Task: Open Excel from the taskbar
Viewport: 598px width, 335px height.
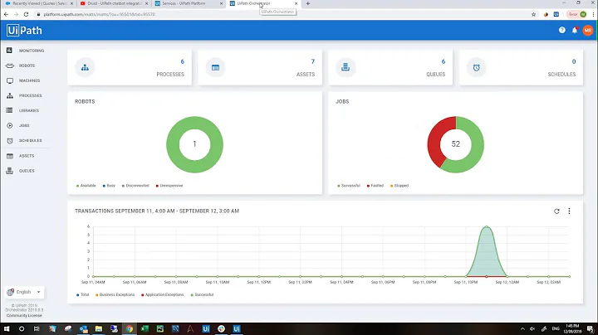Action: coord(145,329)
